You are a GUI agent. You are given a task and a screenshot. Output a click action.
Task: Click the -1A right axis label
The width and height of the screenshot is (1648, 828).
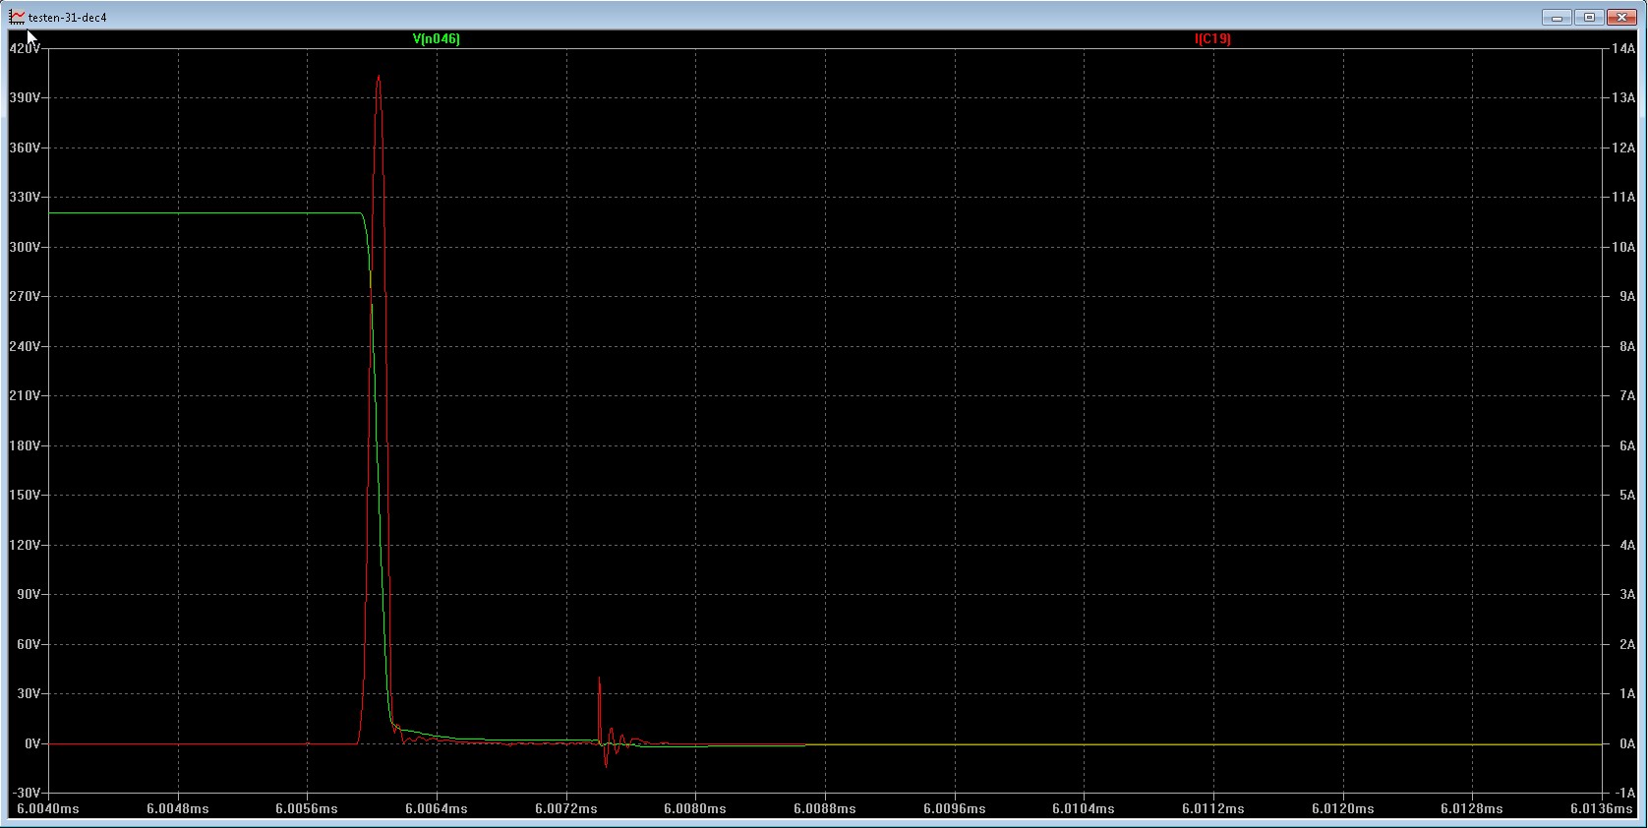(x=1625, y=794)
